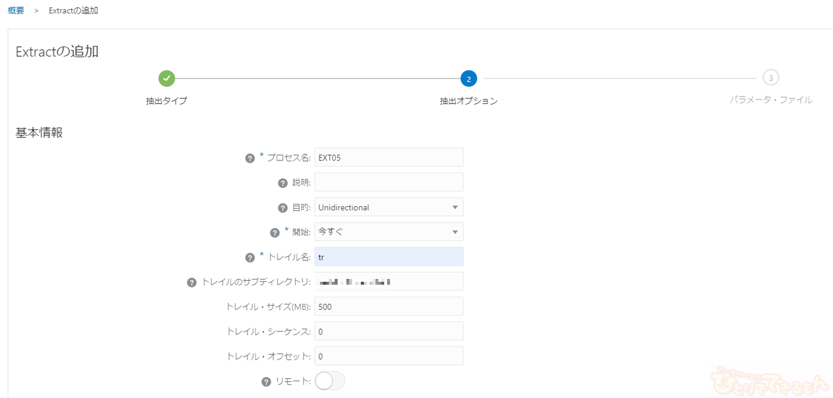The width and height of the screenshot is (833, 398).
Task: Focus the empty 説明 text field
Action: click(x=388, y=182)
